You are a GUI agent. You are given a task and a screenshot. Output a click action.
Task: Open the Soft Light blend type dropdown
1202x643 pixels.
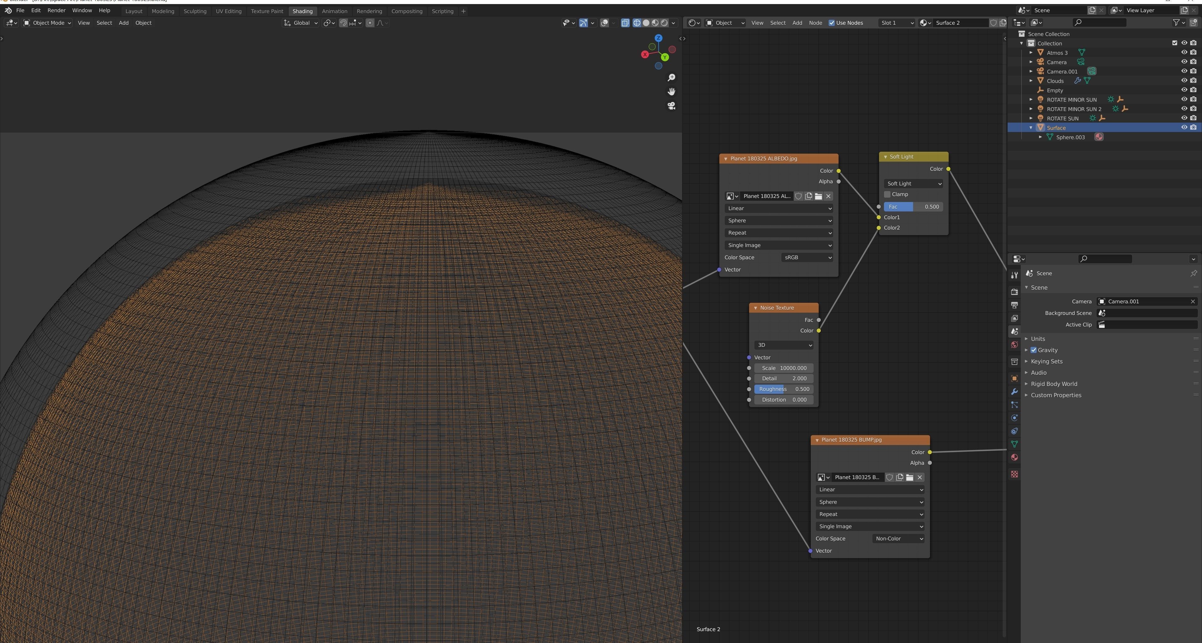point(913,184)
